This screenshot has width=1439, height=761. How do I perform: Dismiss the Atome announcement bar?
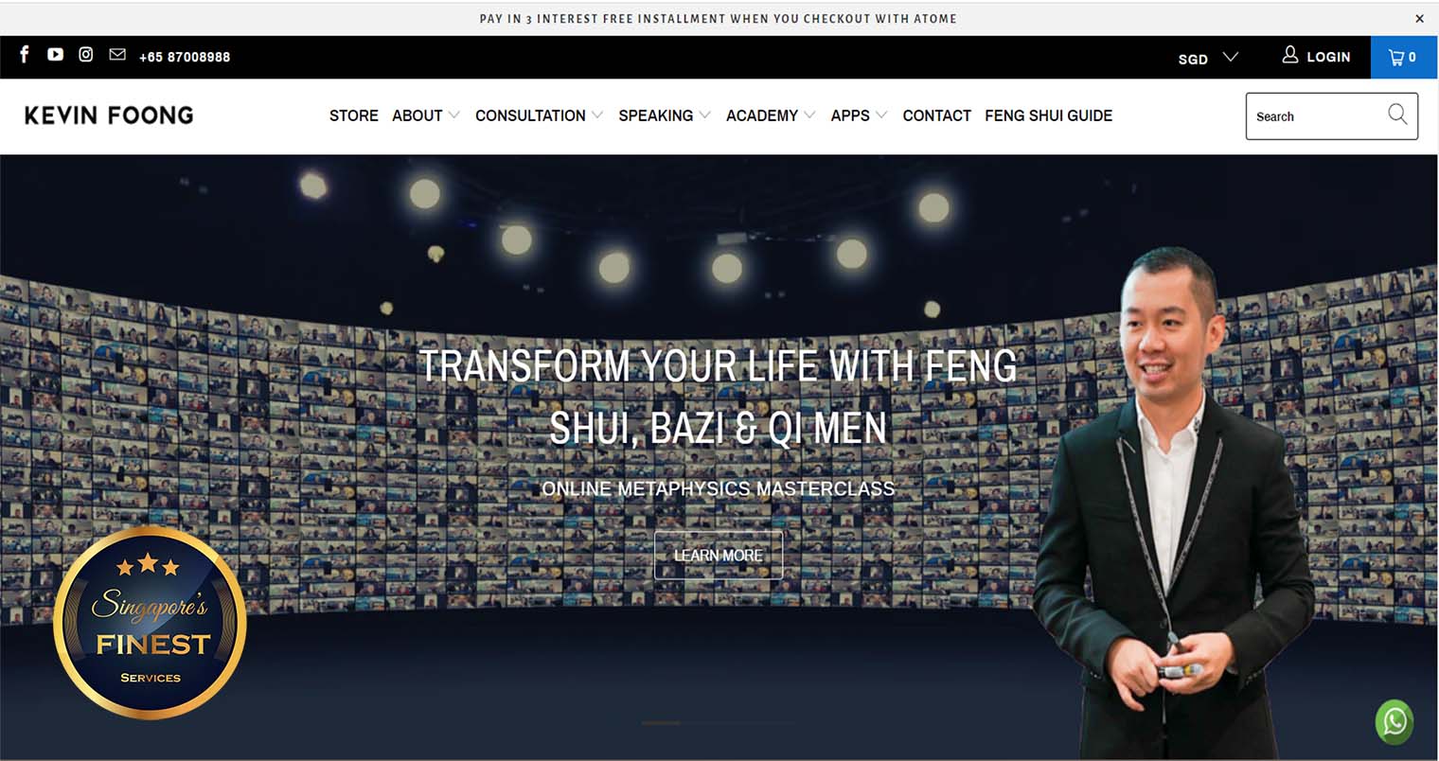(x=1419, y=19)
